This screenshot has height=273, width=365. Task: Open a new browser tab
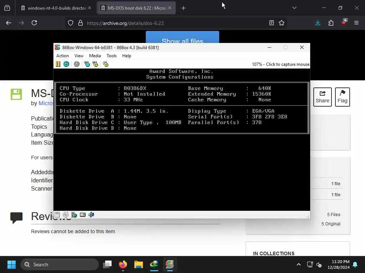click(x=184, y=8)
